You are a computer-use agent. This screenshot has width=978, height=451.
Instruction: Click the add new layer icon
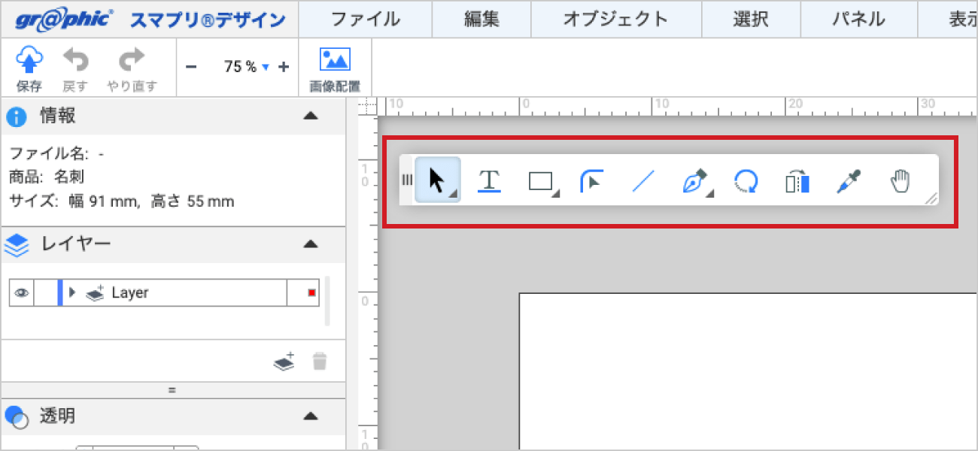[284, 362]
